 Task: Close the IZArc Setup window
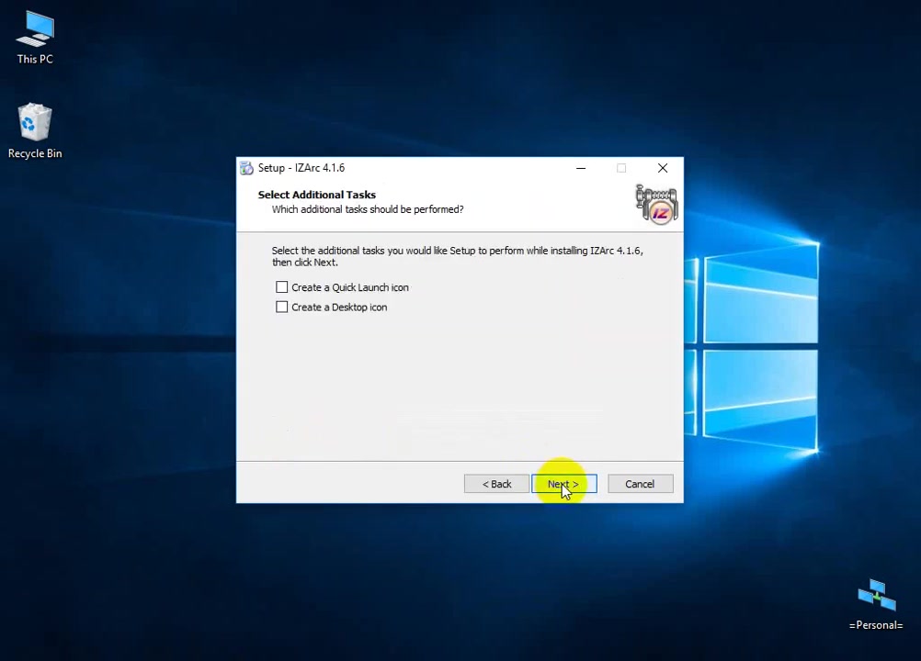[663, 168]
